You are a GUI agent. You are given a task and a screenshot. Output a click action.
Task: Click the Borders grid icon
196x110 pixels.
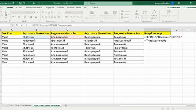click(x=25, y=16)
